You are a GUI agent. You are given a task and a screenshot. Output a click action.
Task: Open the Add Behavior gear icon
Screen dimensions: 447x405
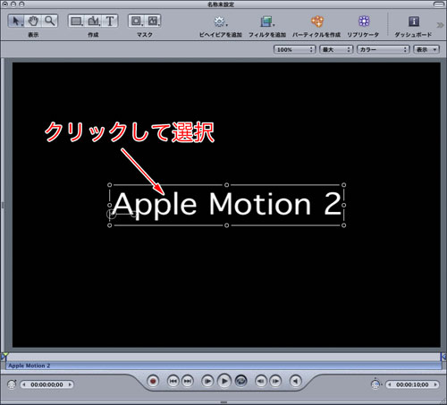(220, 21)
